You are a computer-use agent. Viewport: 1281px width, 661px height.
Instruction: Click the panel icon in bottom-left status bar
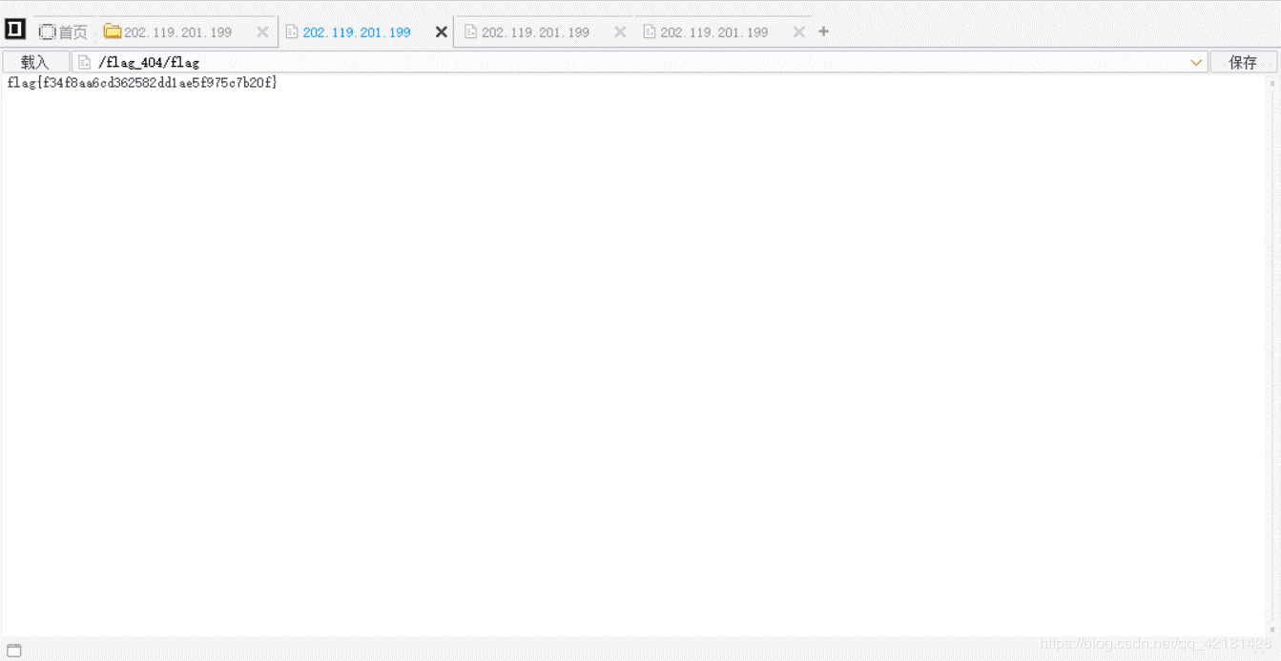click(x=14, y=651)
